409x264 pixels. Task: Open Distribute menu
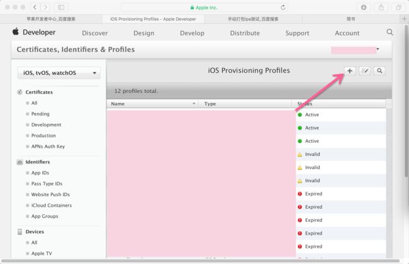(x=245, y=33)
